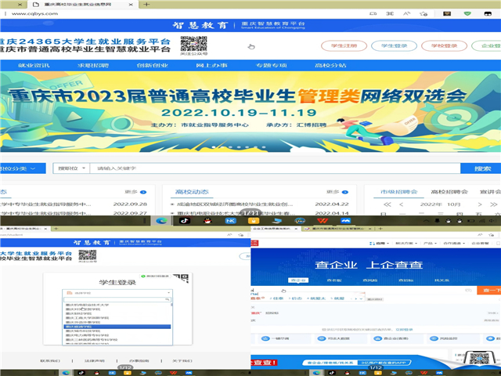Click 更多 link in 高校动态 section
The width and height of the screenshot is (501, 376).
pyautogui.click(x=331, y=190)
